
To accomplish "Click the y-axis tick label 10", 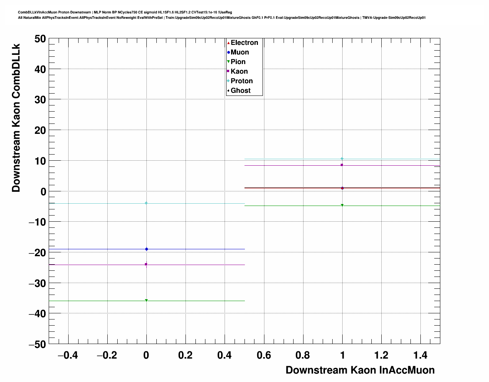I will [41, 161].
